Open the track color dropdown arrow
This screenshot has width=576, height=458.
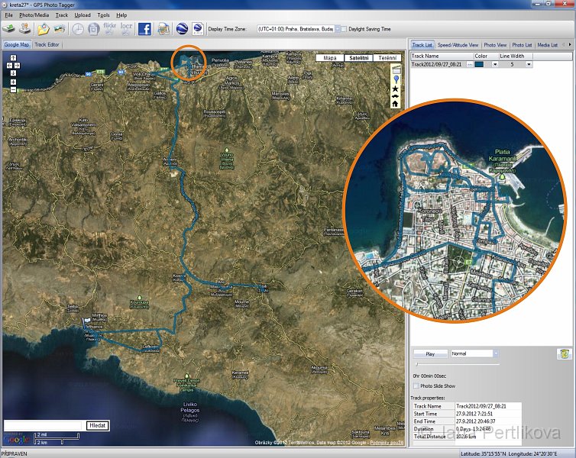click(495, 64)
